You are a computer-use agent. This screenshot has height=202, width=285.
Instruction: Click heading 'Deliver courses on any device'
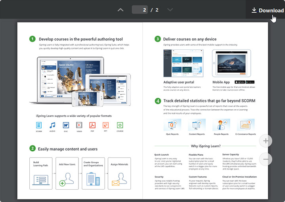tap(190, 39)
